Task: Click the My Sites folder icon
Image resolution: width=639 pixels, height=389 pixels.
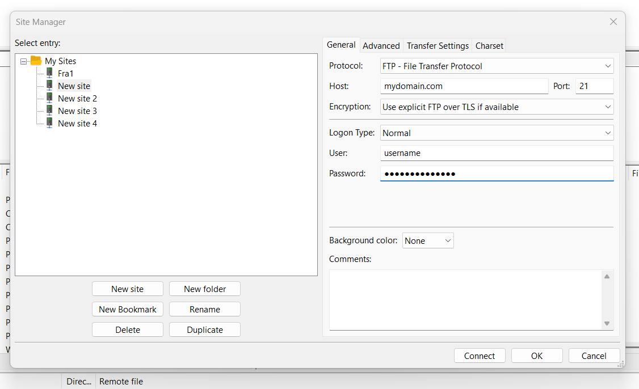Action: coord(35,61)
